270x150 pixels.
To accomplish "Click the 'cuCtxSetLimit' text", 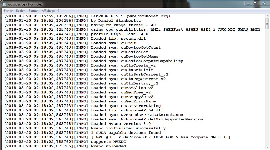I will point(137,70).
